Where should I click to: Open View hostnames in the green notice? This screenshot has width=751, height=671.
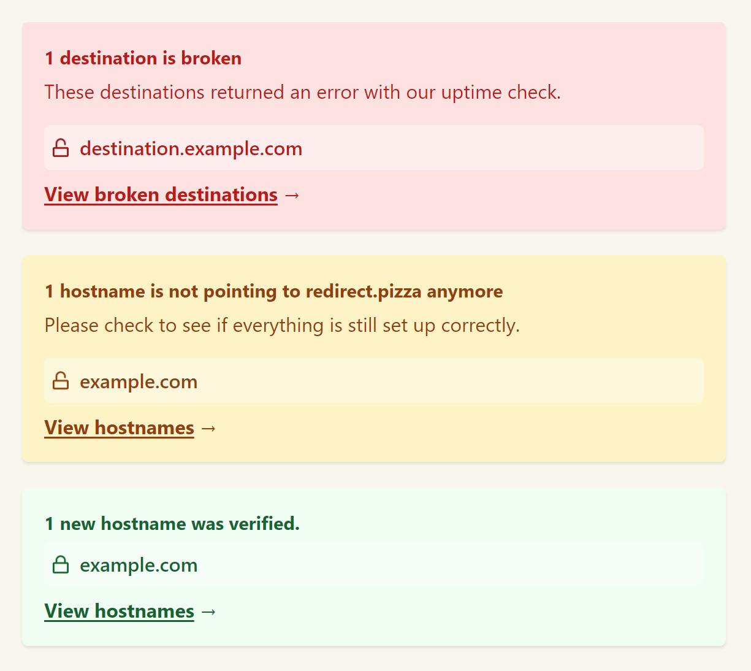[119, 612]
